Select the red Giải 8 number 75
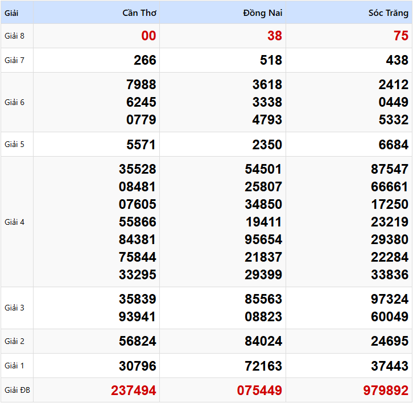 click(401, 36)
